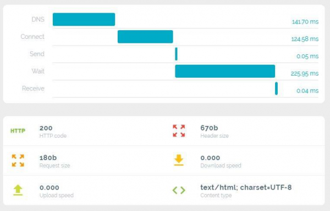Click the green HTTP icon

coord(18,131)
